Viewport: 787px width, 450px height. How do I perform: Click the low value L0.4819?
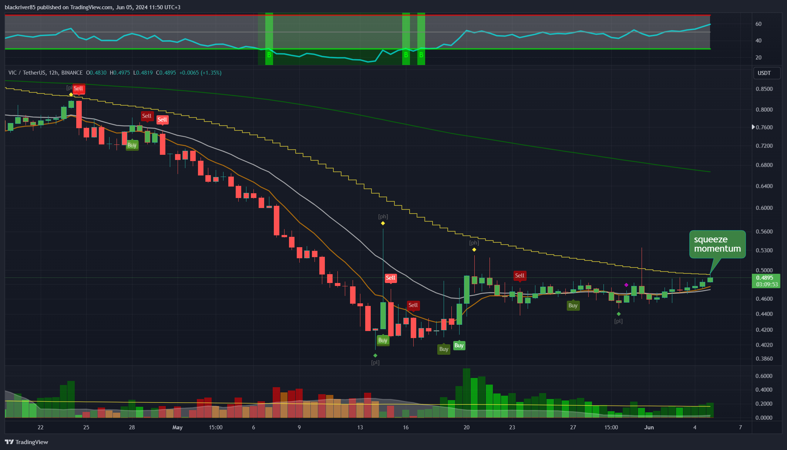tap(143, 73)
